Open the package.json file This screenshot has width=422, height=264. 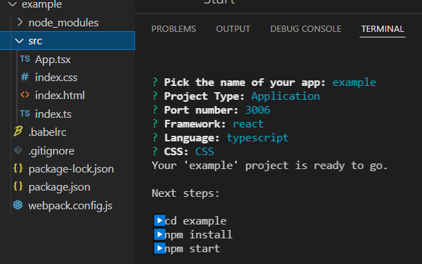(x=59, y=187)
